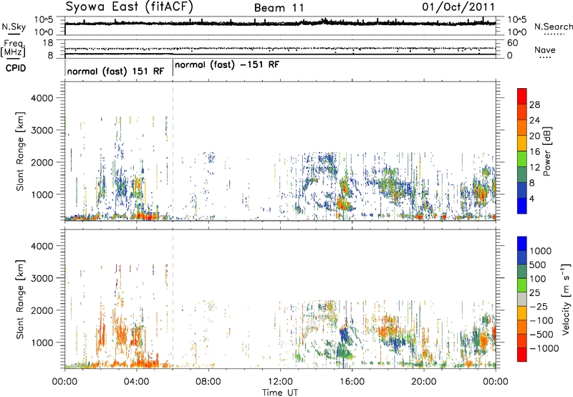The image size is (573, 397).
Task: Click the 'Velocity [m s⁻¹]' colorbar label
Action: pos(566,298)
